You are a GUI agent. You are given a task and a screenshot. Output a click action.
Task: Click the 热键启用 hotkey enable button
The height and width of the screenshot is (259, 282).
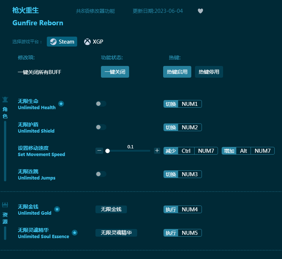177,72
